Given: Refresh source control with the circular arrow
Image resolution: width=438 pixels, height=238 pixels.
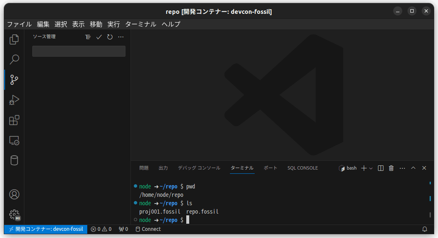Looking at the screenshot, I should 110,37.
